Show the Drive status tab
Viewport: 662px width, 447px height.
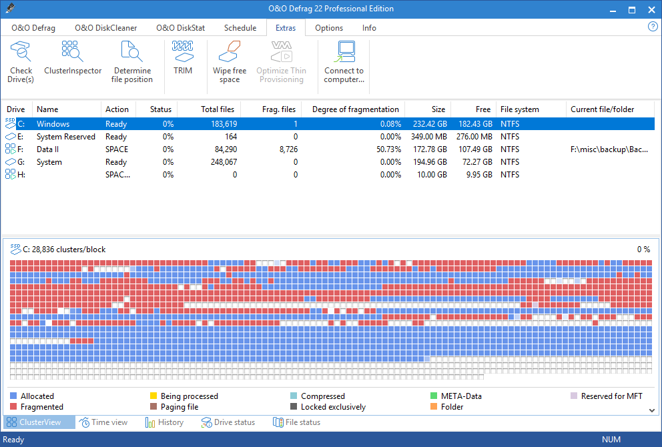[228, 422]
